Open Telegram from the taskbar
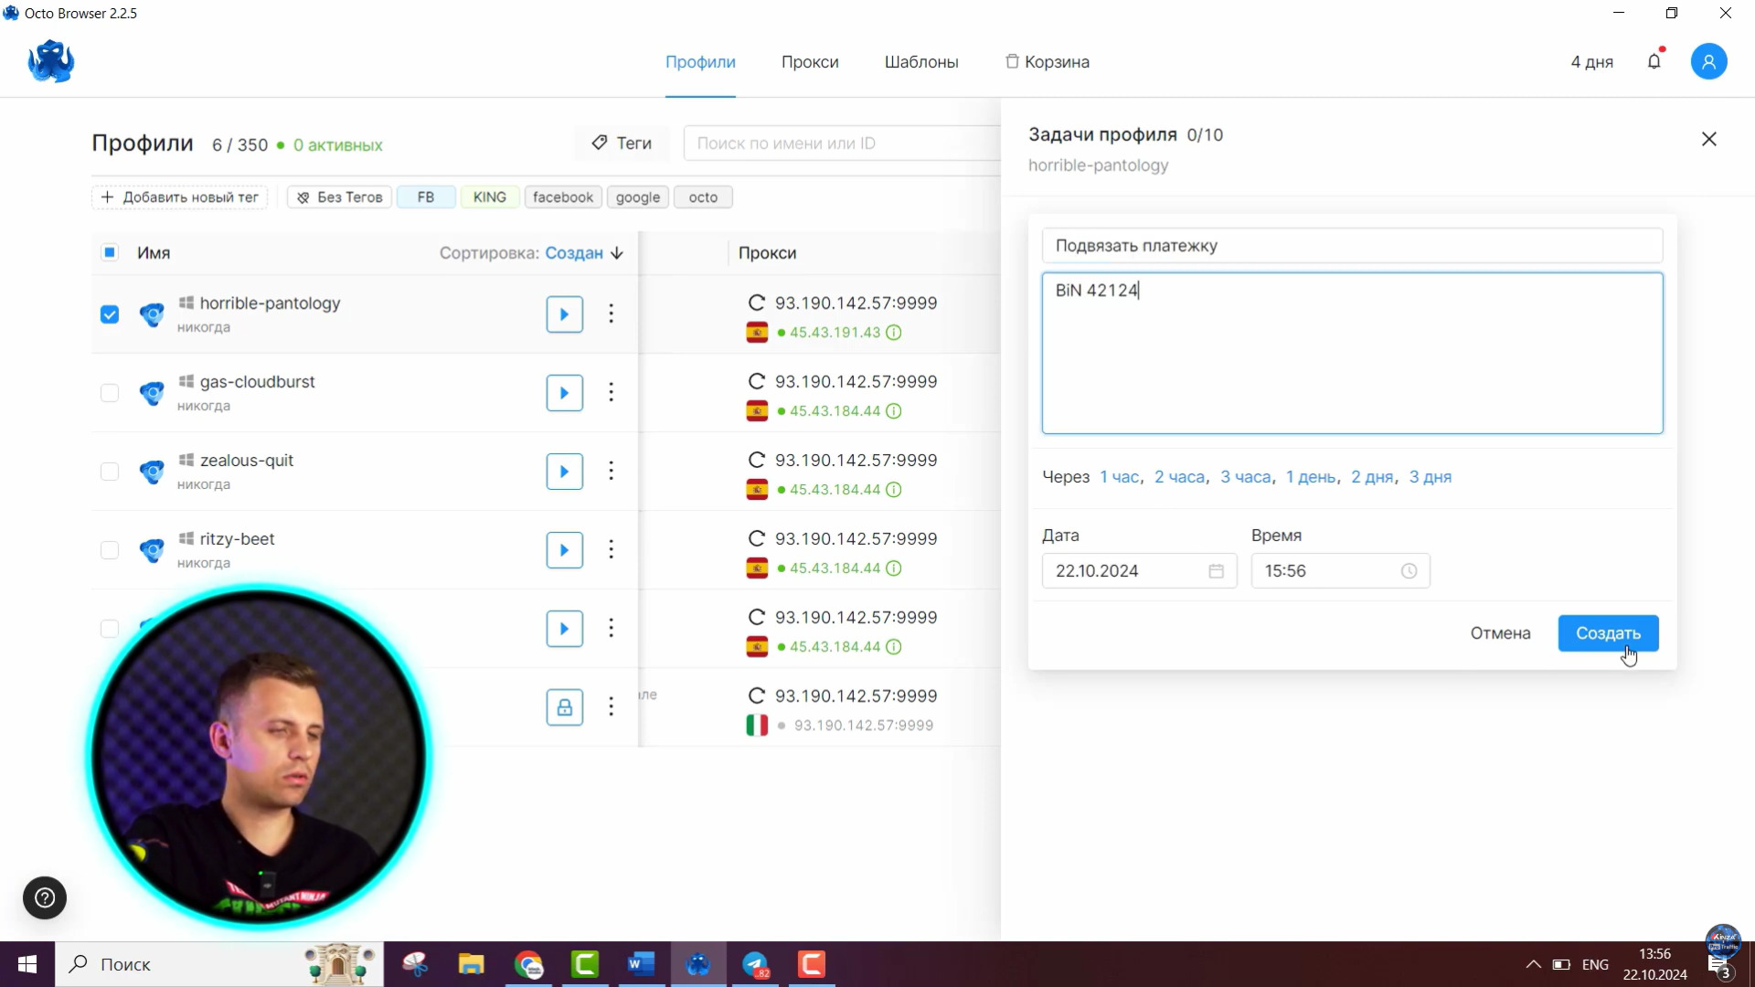Screen dimensions: 1755x987 tap(756, 964)
